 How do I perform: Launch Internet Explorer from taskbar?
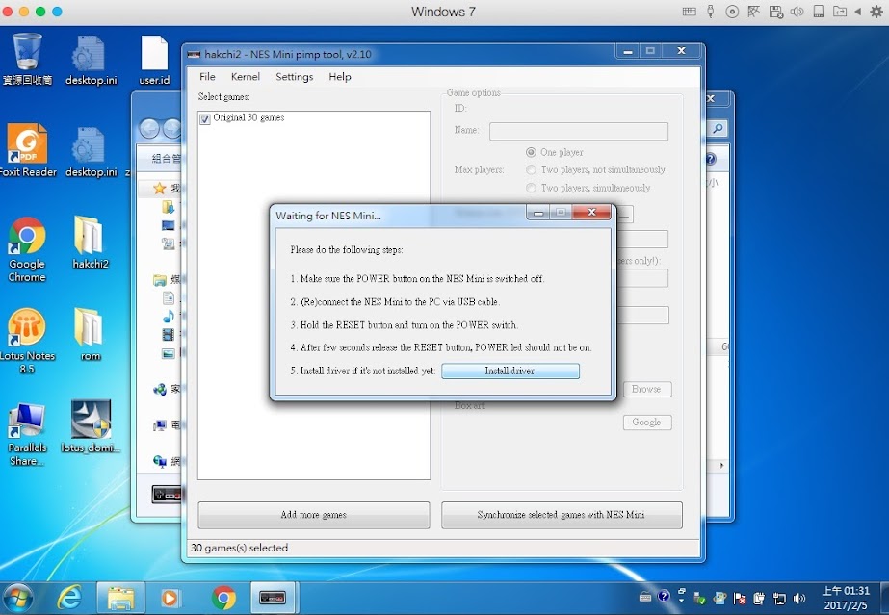point(69,598)
